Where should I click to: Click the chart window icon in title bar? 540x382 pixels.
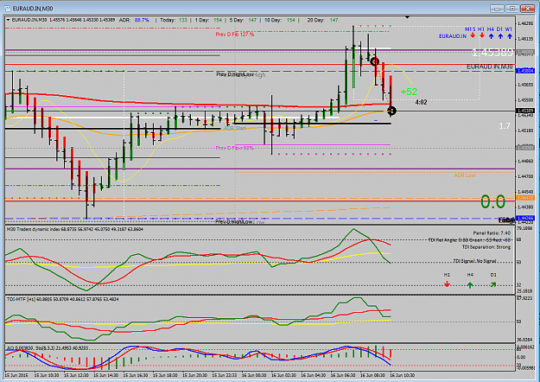7,9
